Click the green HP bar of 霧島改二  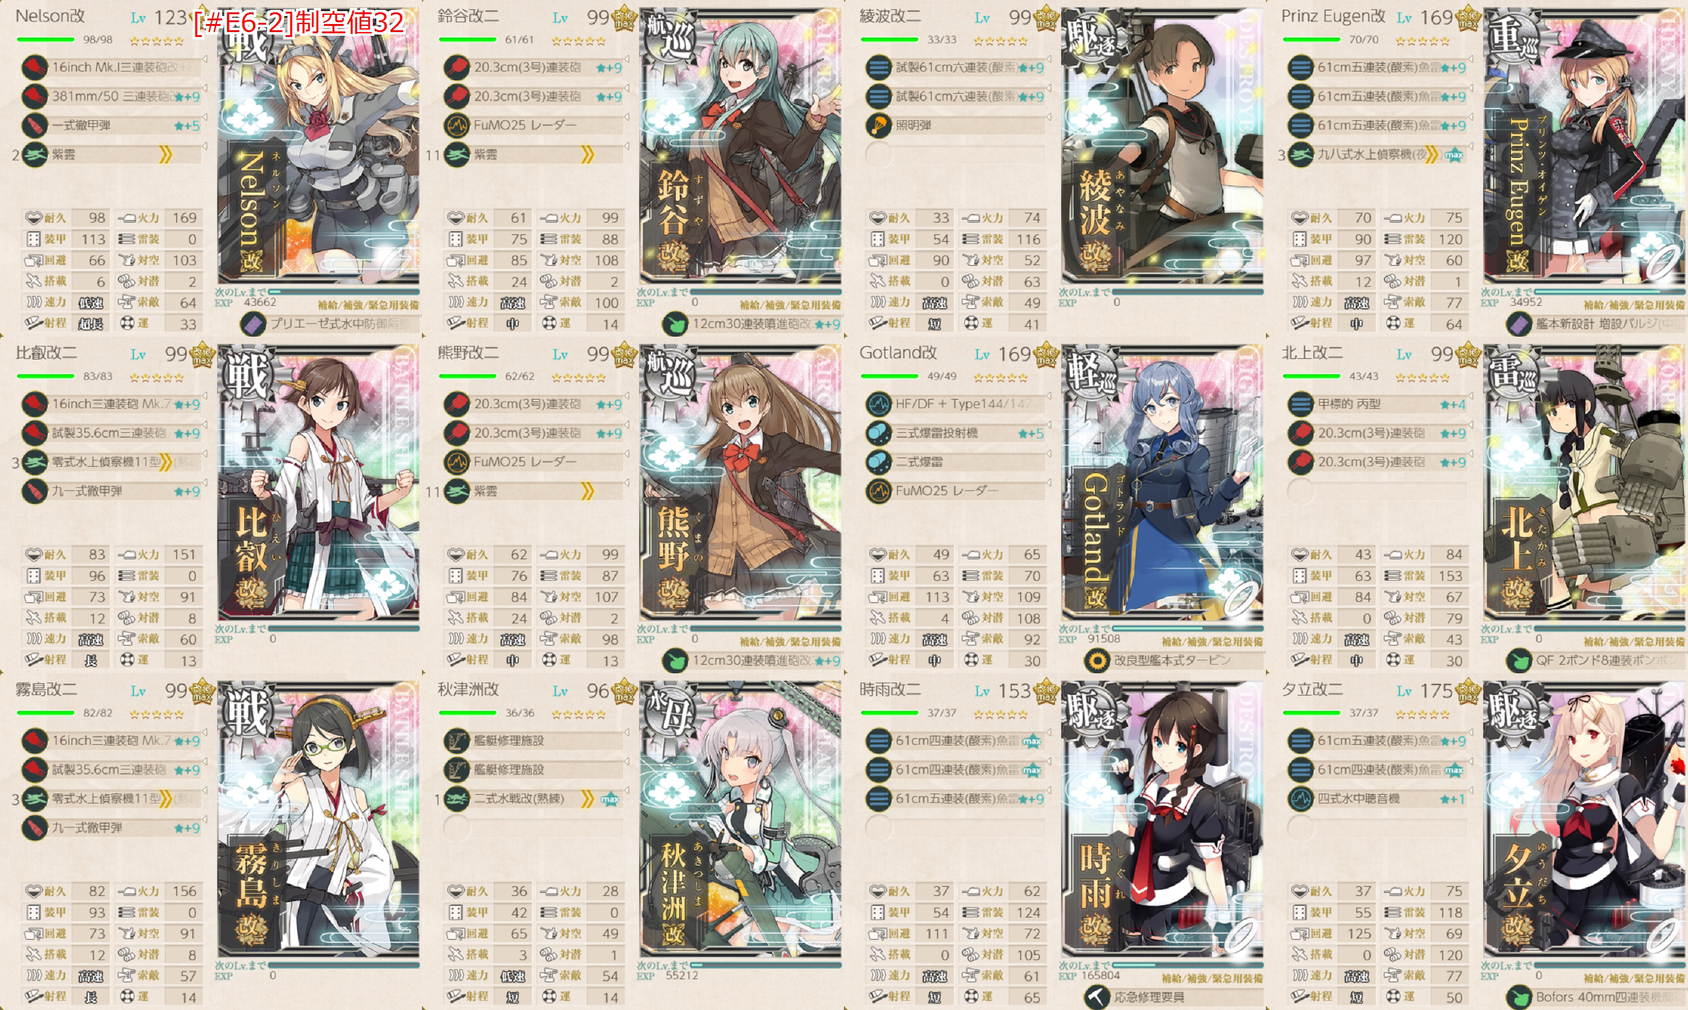point(45,713)
